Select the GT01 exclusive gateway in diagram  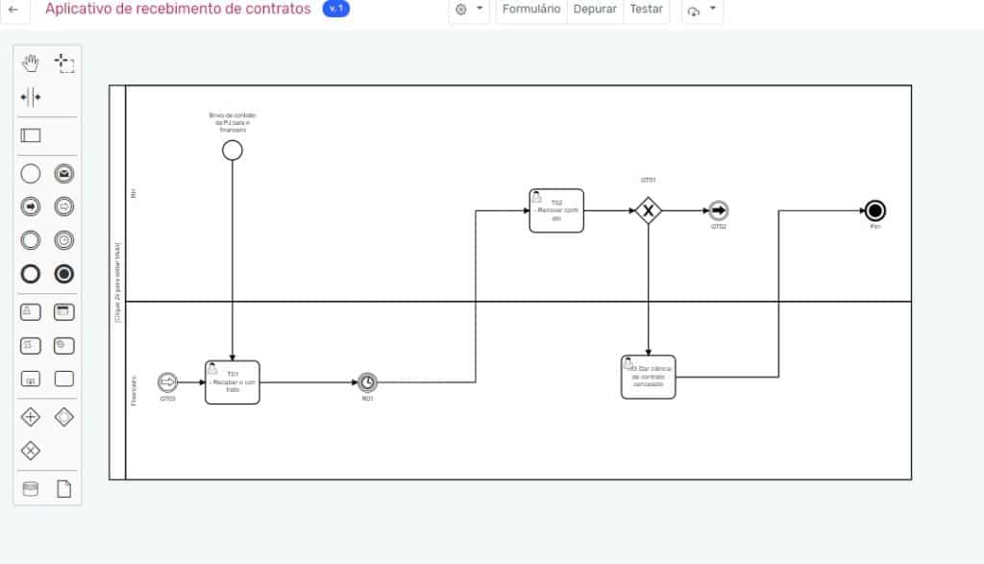[x=649, y=208]
